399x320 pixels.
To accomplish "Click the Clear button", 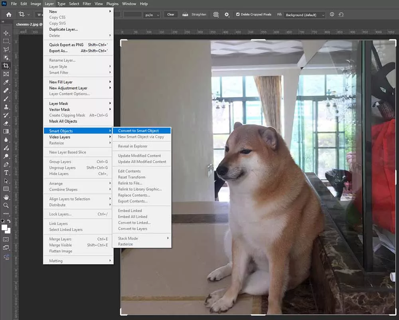I will (x=171, y=14).
